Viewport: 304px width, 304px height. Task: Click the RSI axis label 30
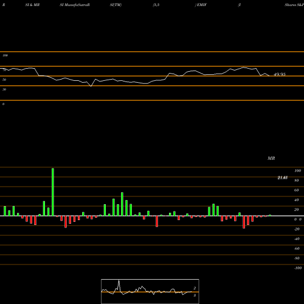pos(4,89)
